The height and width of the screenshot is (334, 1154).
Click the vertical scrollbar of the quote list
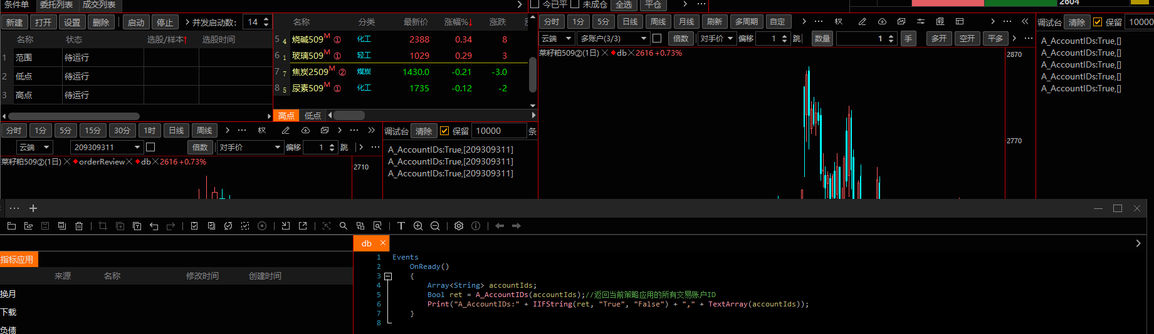tap(533, 74)
